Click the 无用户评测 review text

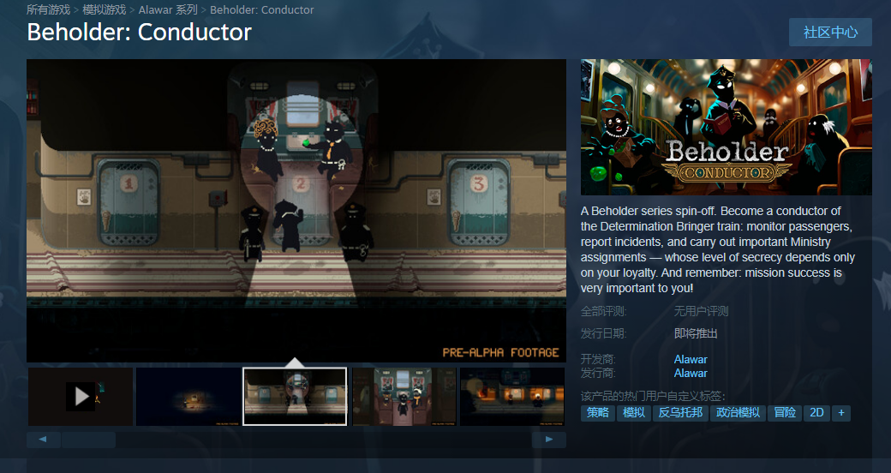point(701,311)
